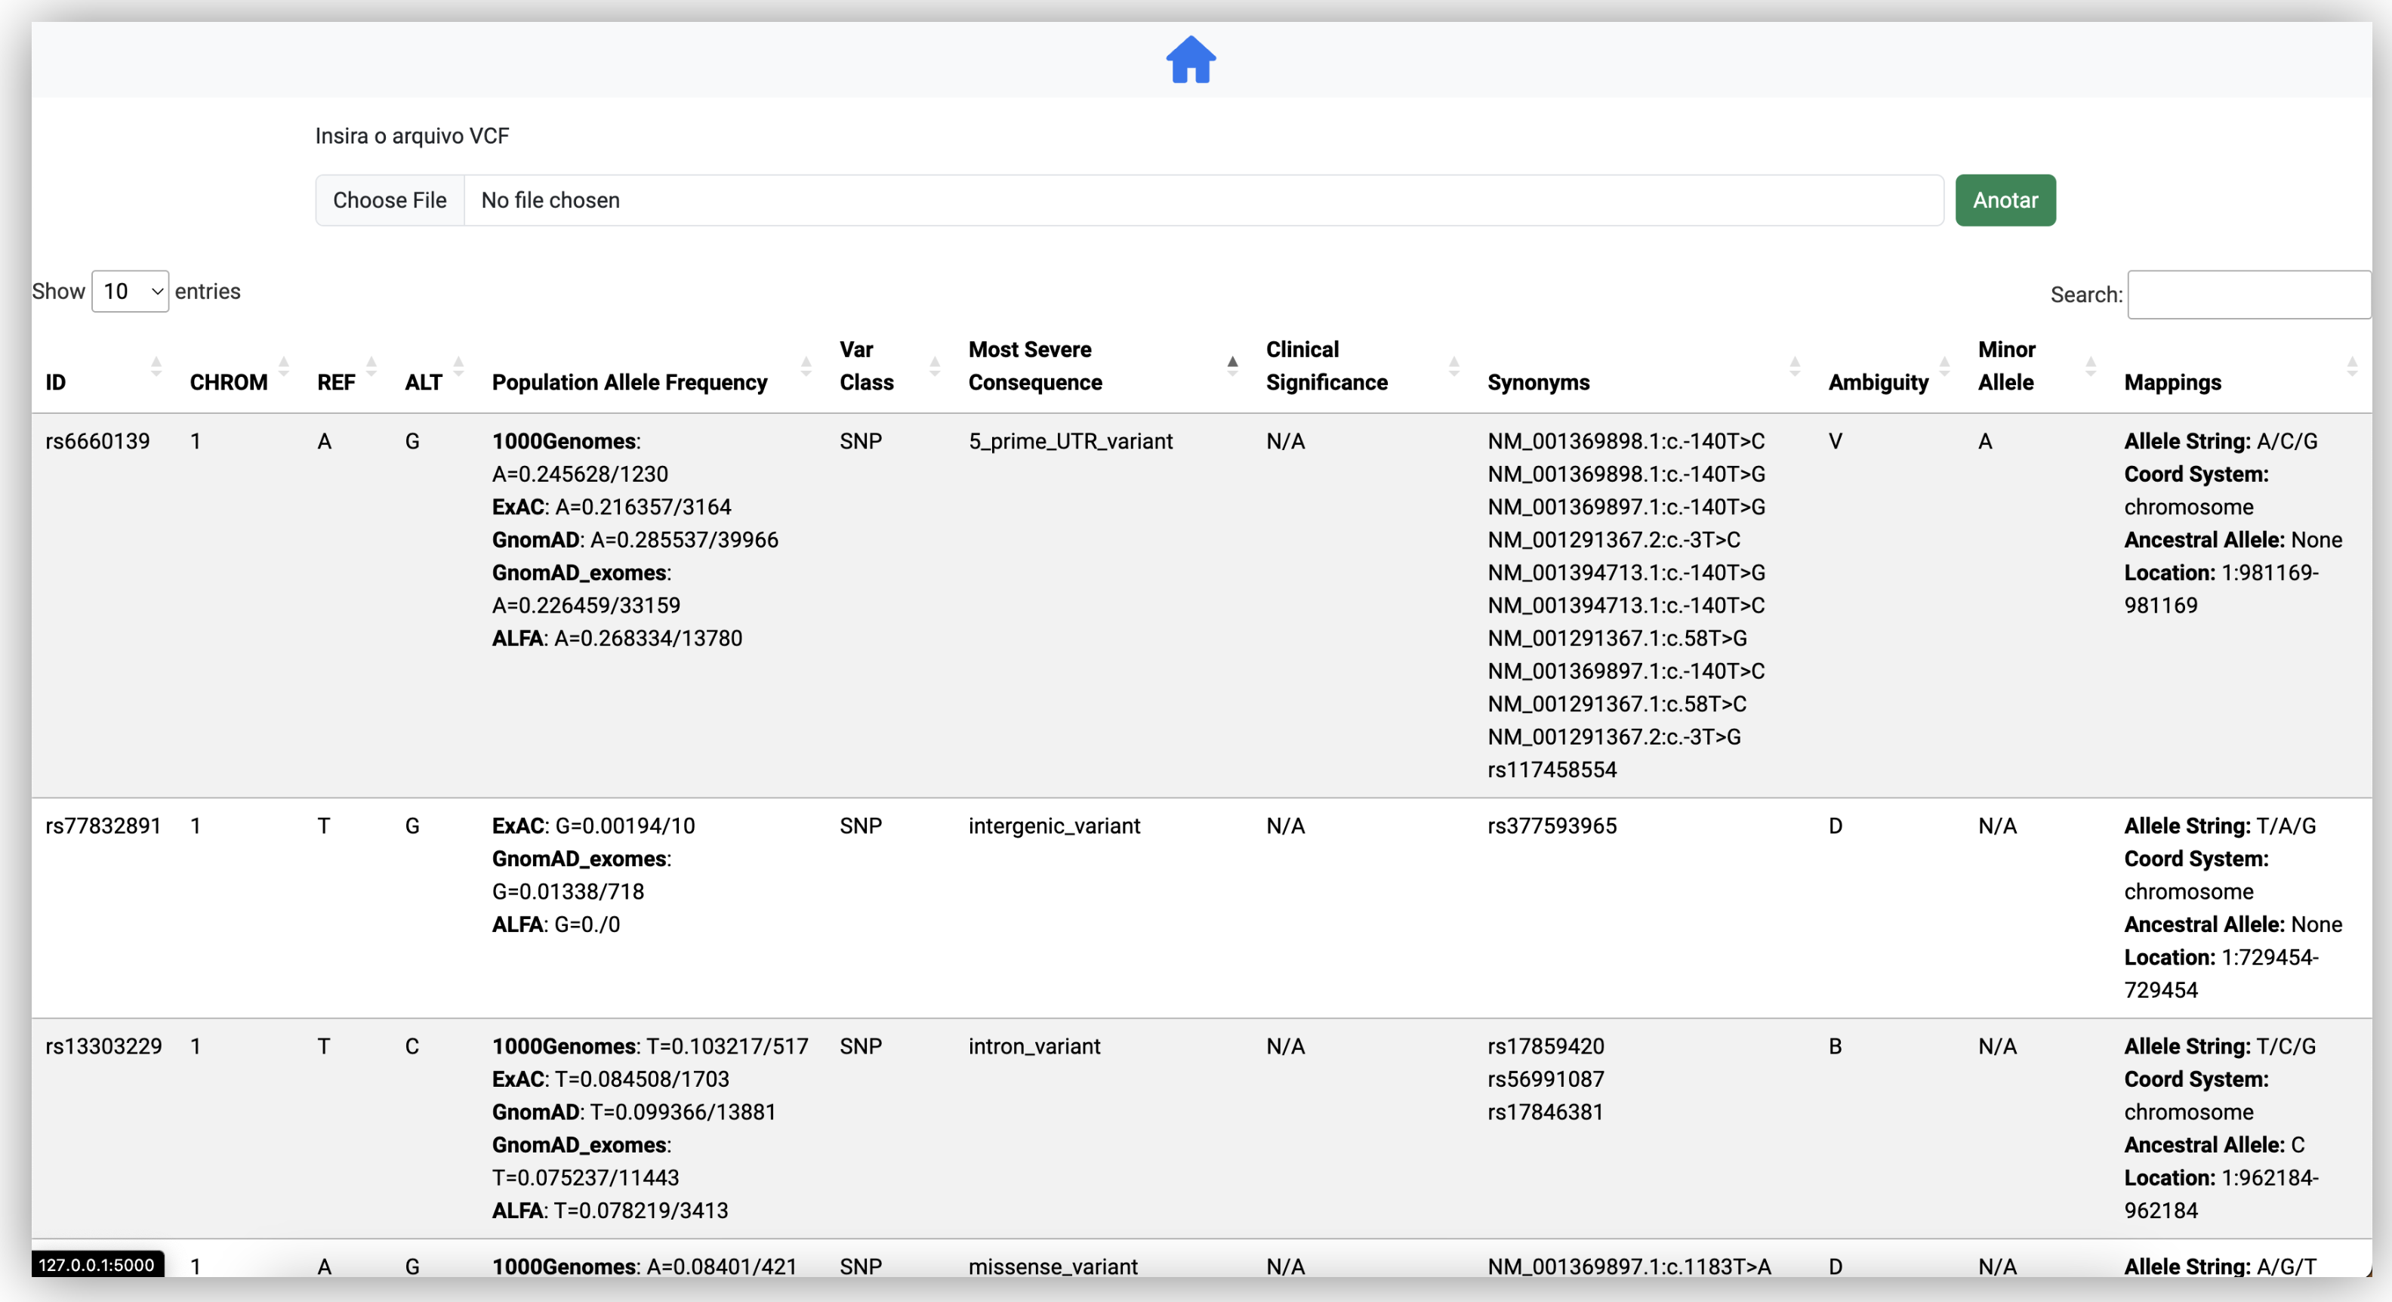Screen dimensions: 2392x1302
Task: Click Allele String: T/A/G mapping text
Action: [2219, 825]
